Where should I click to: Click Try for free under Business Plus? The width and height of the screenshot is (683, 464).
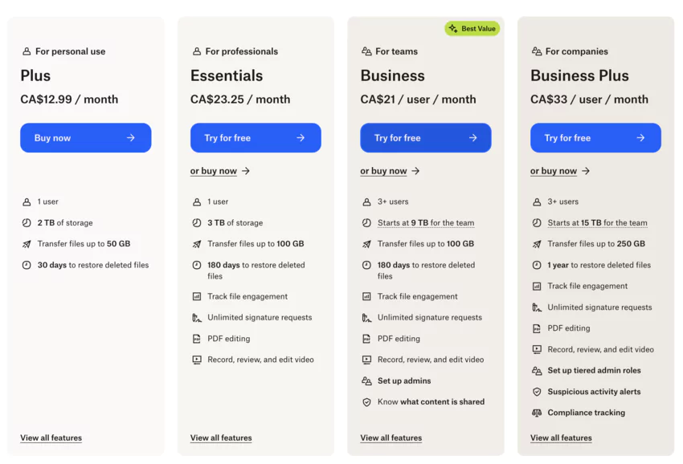[595, 137]
